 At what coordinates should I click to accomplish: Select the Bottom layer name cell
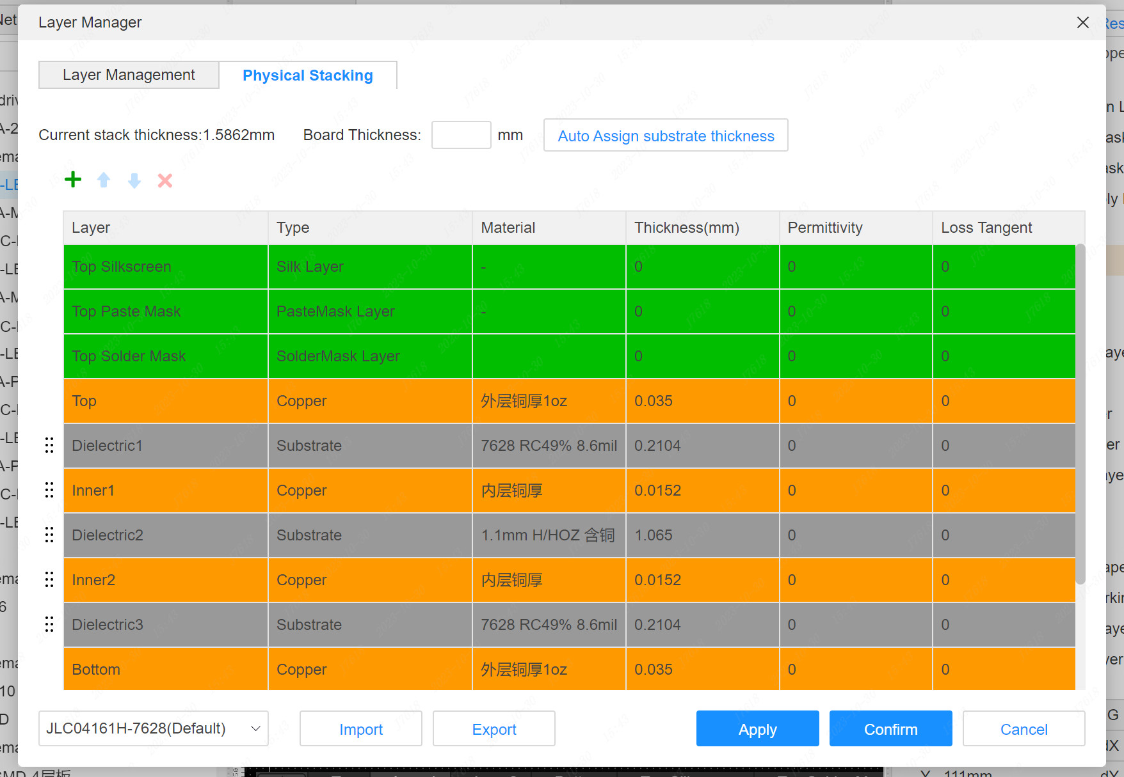point(166,669)
